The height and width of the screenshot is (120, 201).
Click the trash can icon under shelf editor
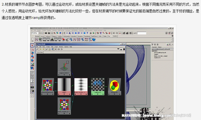tap(172, 36)
